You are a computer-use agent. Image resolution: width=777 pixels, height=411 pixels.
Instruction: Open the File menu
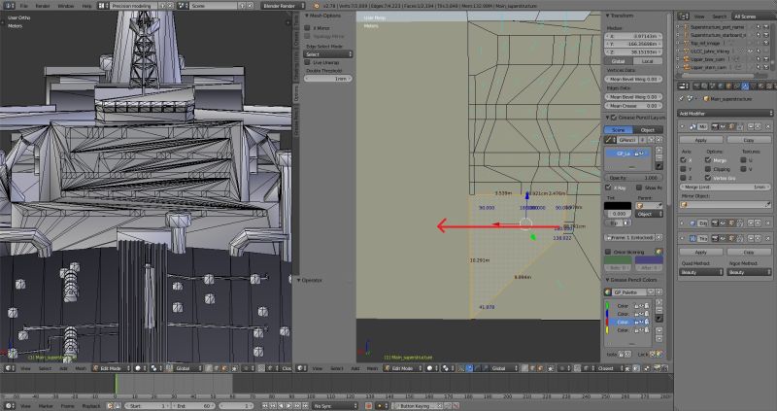[x=23, y=6]
